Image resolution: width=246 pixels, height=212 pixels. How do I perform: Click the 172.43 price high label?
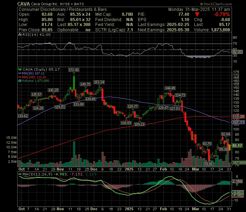tap(73, 70)
